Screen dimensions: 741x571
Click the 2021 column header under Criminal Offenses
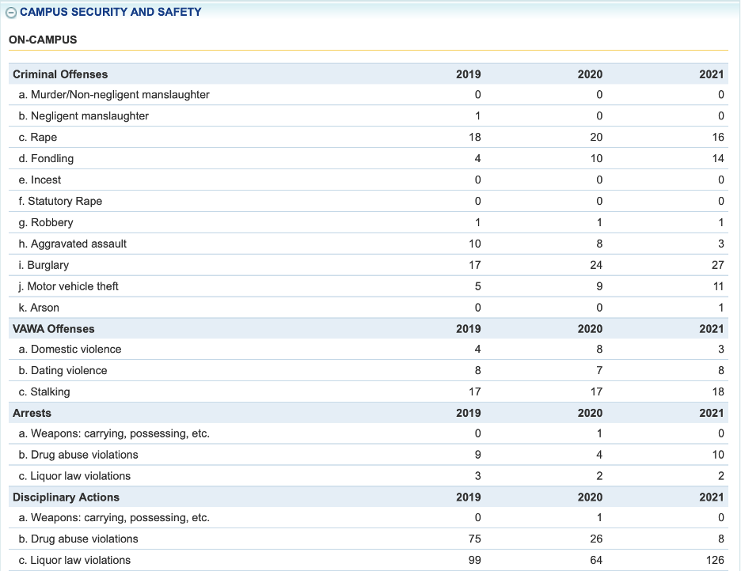point(712,74)
